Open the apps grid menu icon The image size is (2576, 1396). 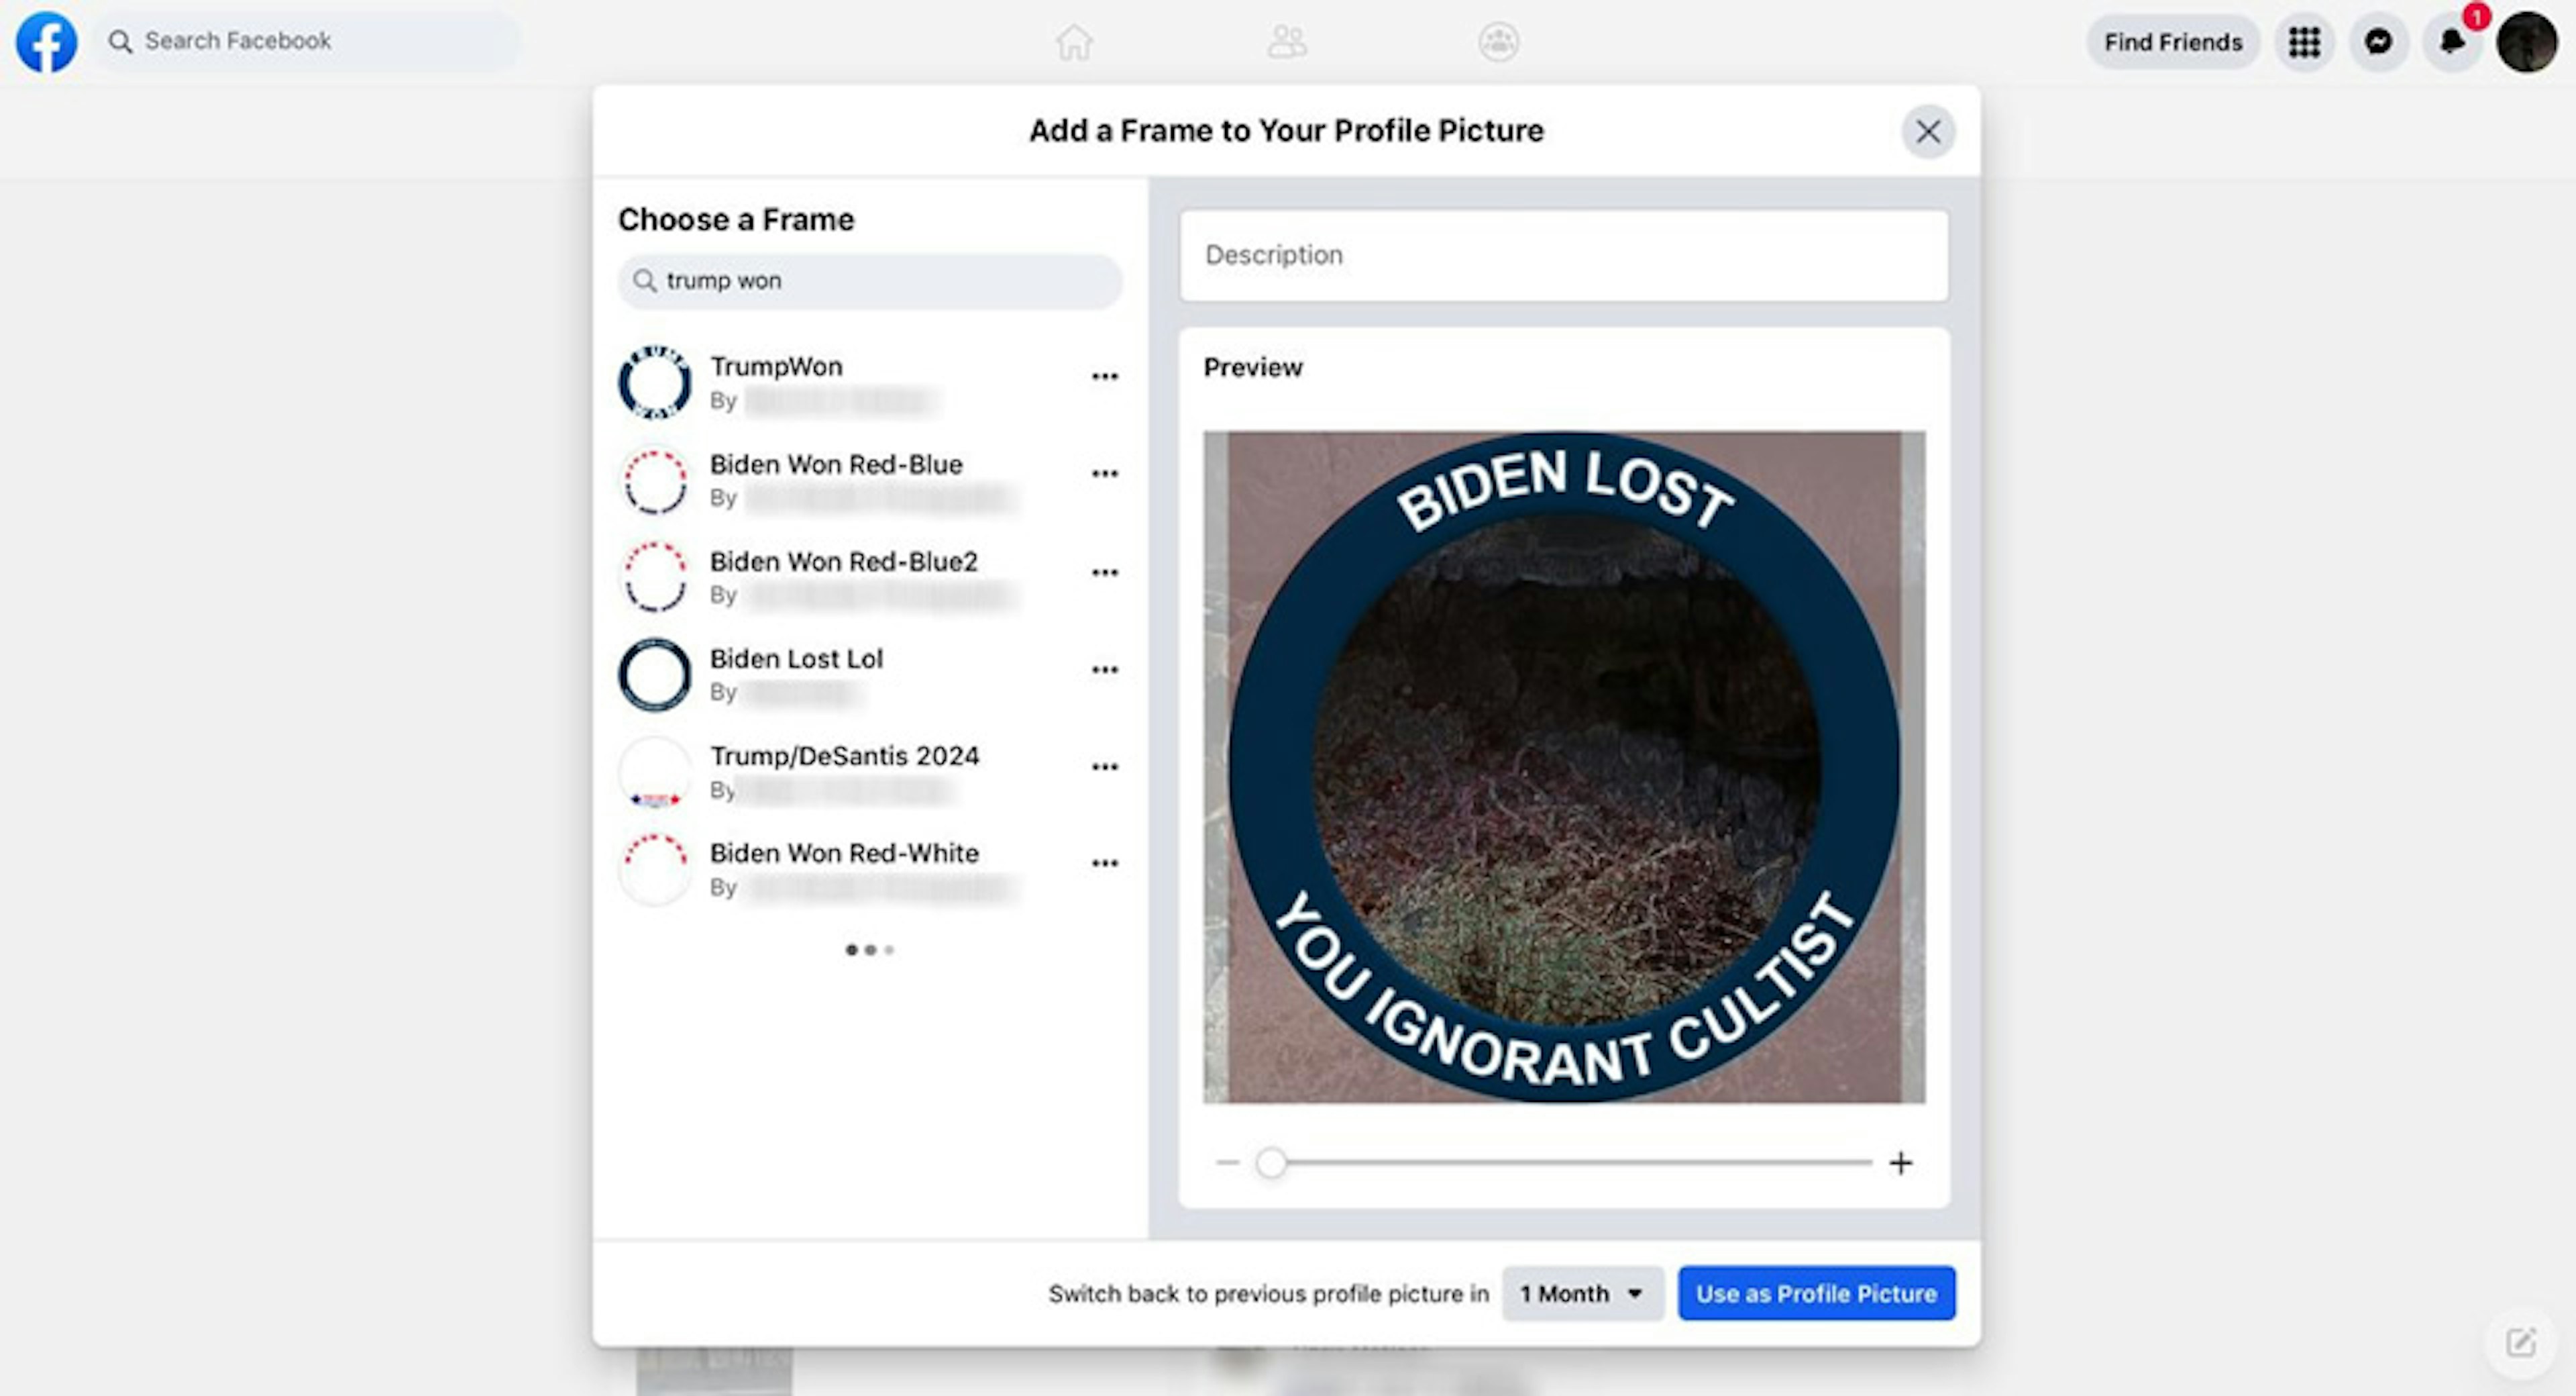pyautogui.click(x=2304, y=42)
